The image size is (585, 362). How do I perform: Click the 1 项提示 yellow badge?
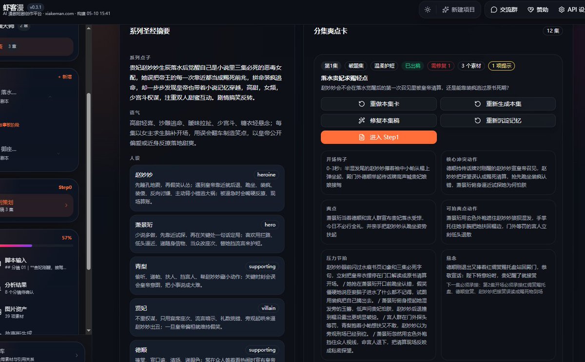click(502, 66)
